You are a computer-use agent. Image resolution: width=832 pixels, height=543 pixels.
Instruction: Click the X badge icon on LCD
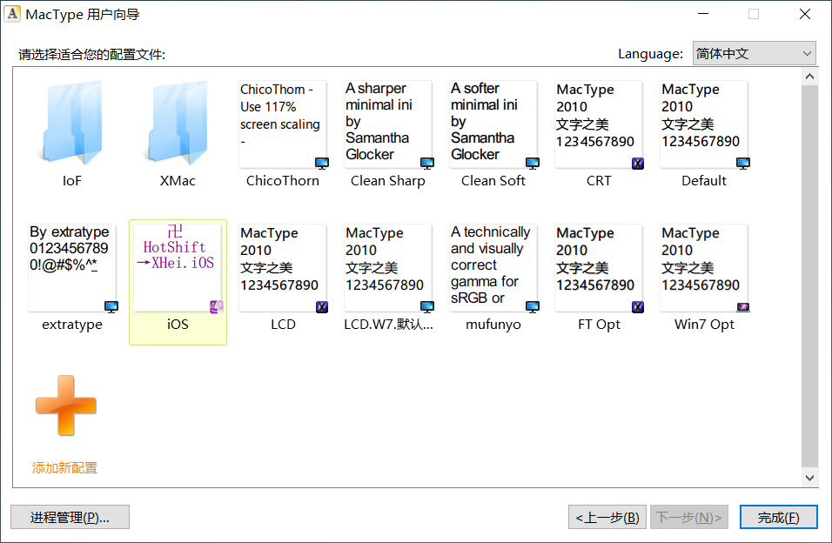pyautogui.click(x=321, y=307)
